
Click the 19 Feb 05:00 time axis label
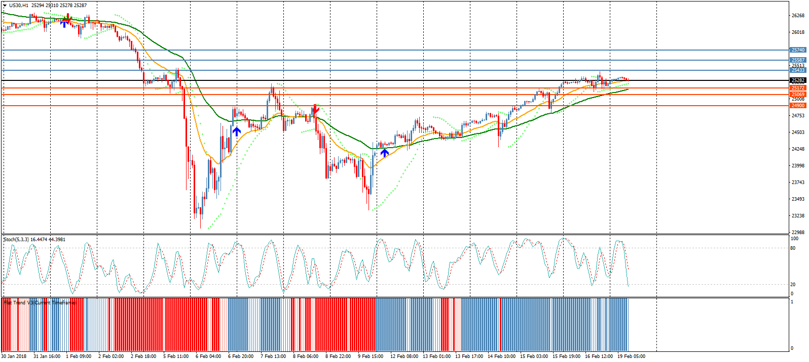point(631,356)
